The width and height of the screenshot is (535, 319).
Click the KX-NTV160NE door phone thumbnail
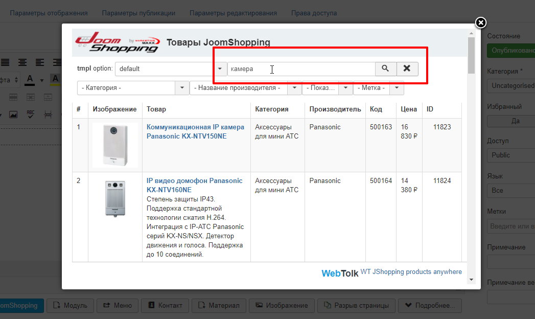(x=115, y=198)
